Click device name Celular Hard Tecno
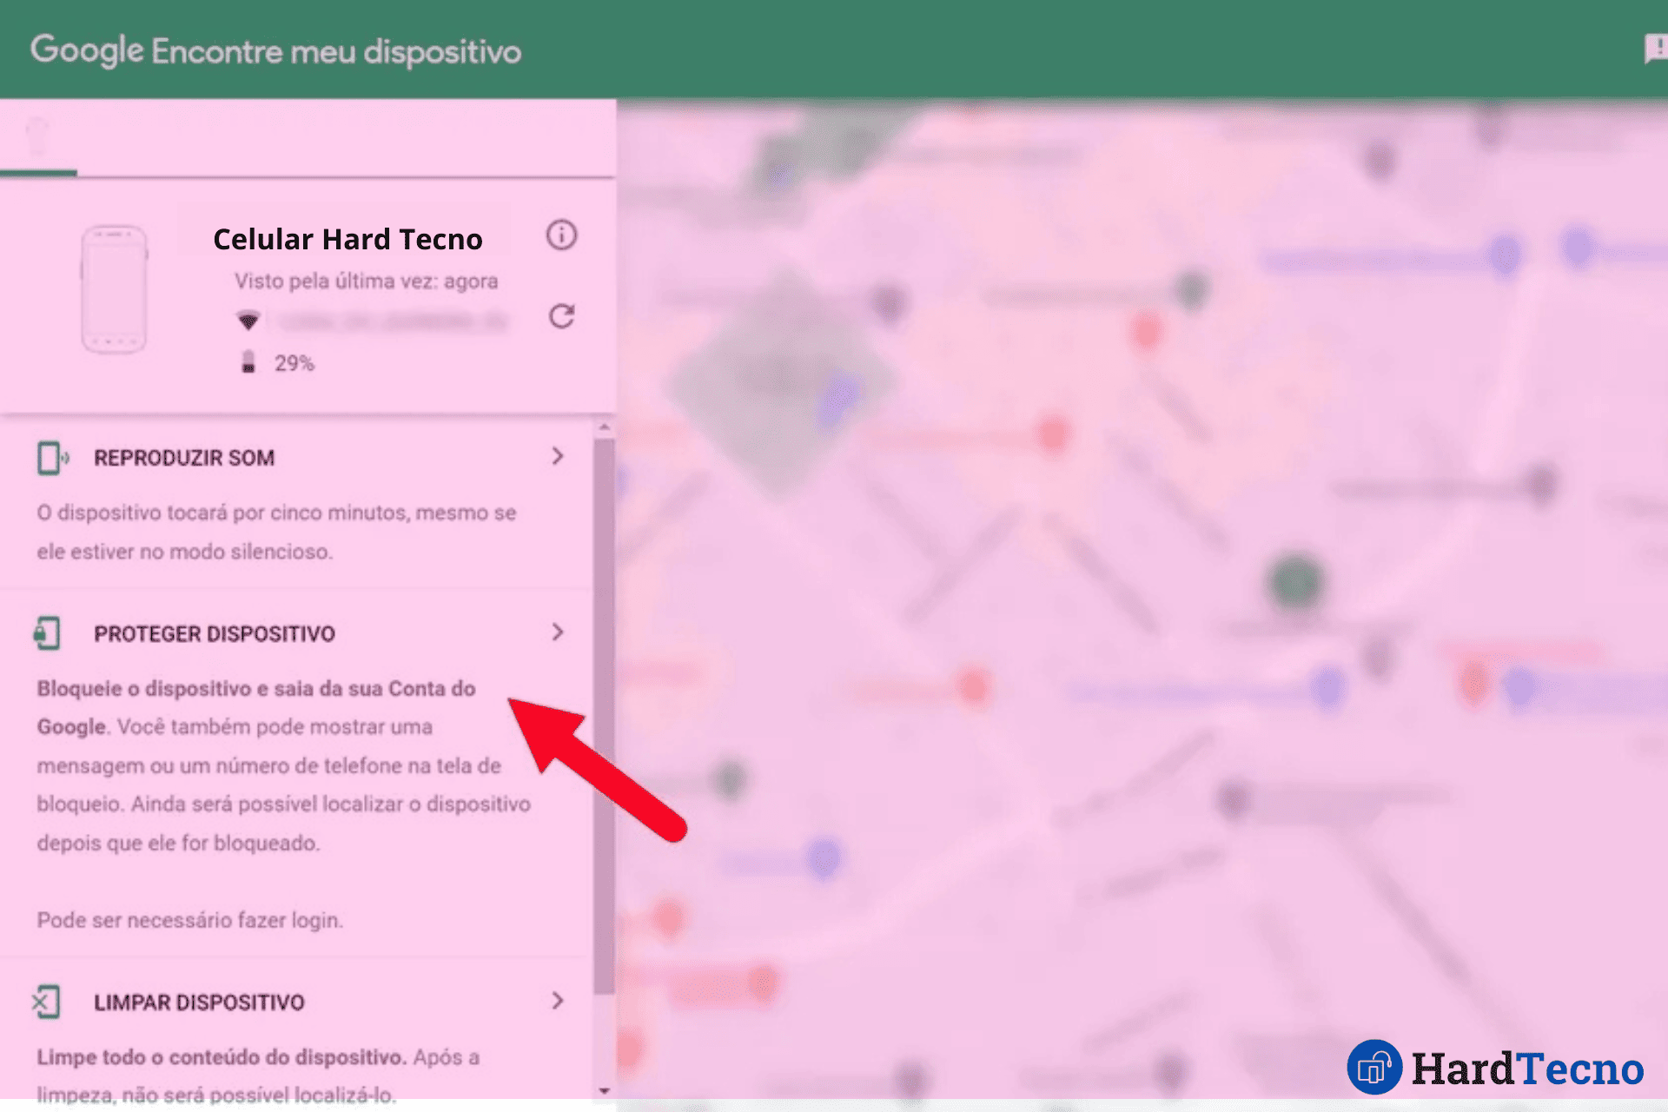1668x1112 pixels. click(x=347, y=239)
